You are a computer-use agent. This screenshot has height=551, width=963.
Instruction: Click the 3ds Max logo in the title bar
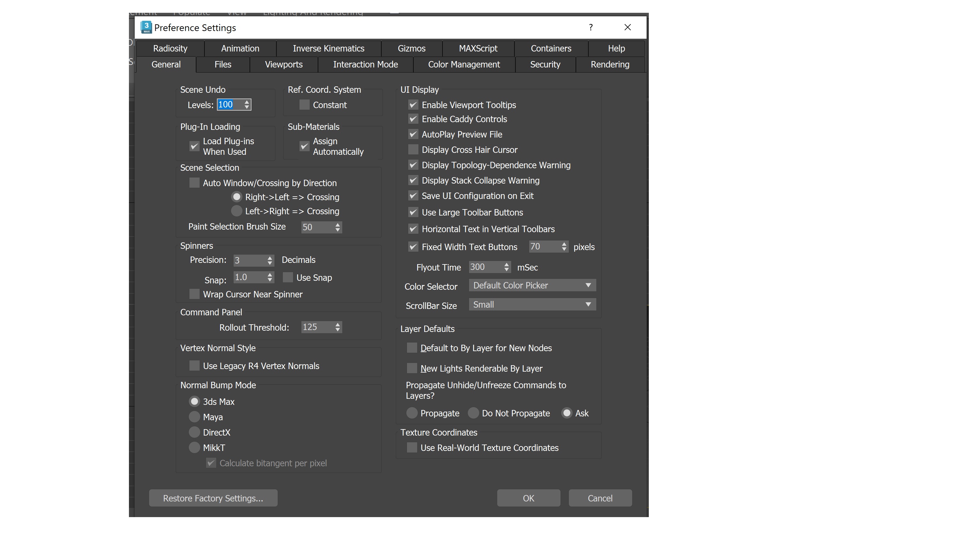147,27
